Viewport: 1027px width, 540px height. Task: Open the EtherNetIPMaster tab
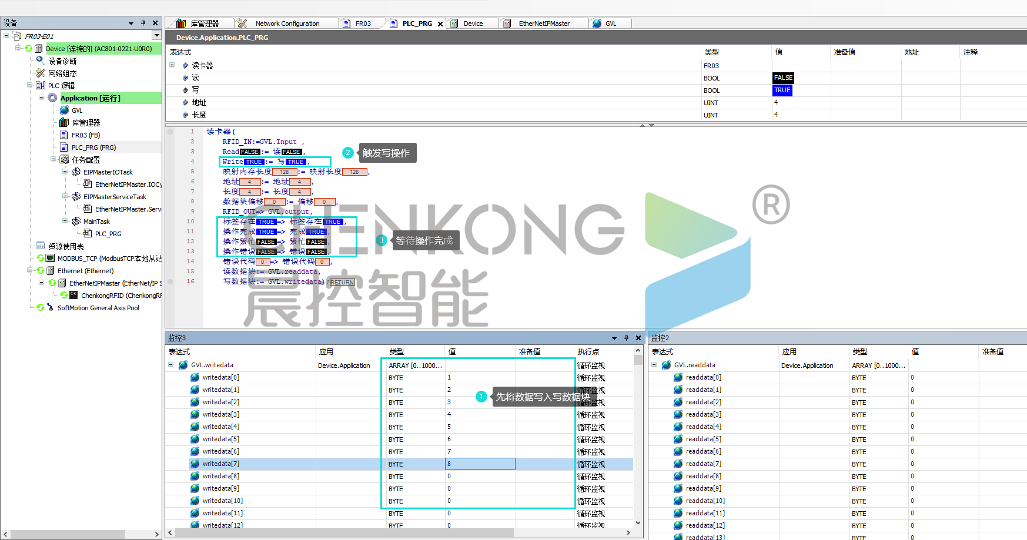tap(544, 24)
